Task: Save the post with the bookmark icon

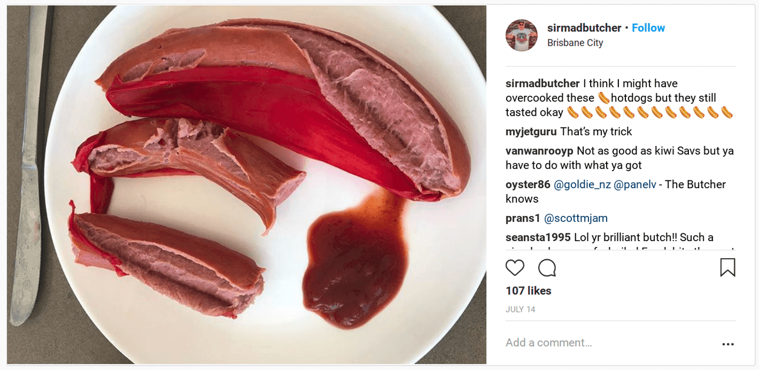Action: [x=728, y=268]
